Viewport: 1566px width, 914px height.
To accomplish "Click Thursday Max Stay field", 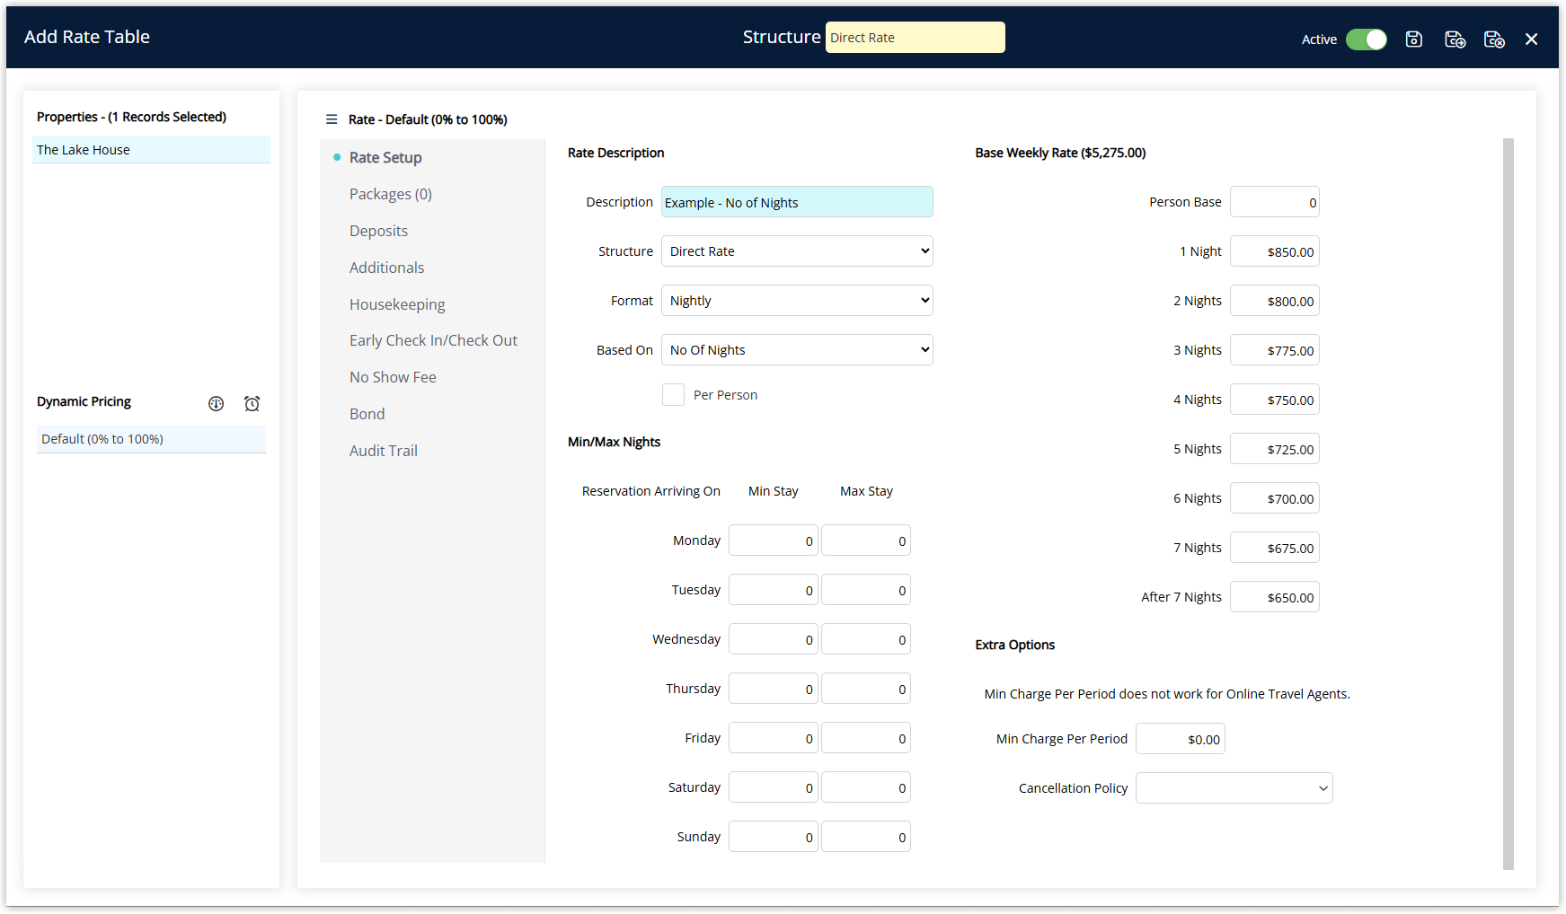I will coord(866,689).
